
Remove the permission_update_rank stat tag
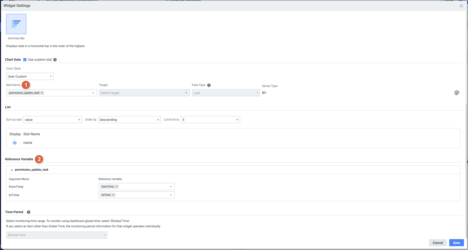(x=42, y=93)
